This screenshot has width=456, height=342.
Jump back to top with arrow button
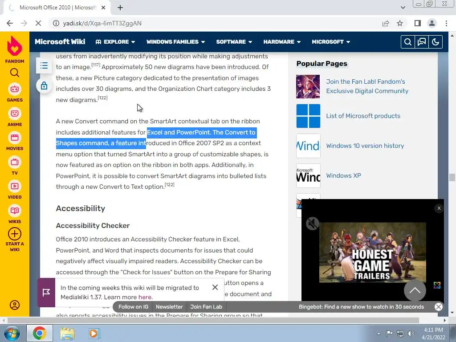click(415, 290)
